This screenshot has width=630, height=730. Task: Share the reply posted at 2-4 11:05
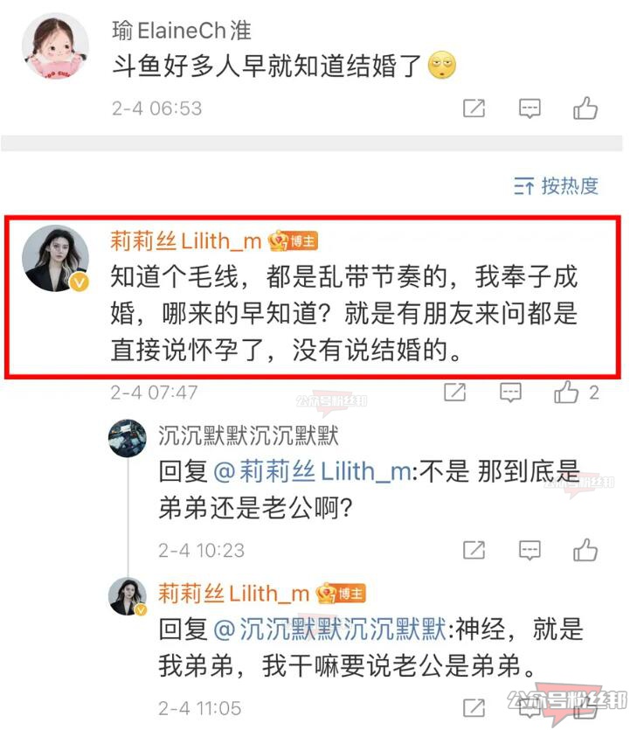pyautogui.click(x=474, y=708)
